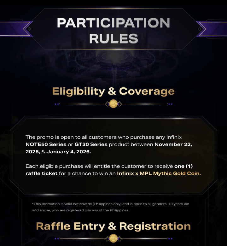
Task: Click the nationwide Philippines-only footnote text
Action: (110, 207)
